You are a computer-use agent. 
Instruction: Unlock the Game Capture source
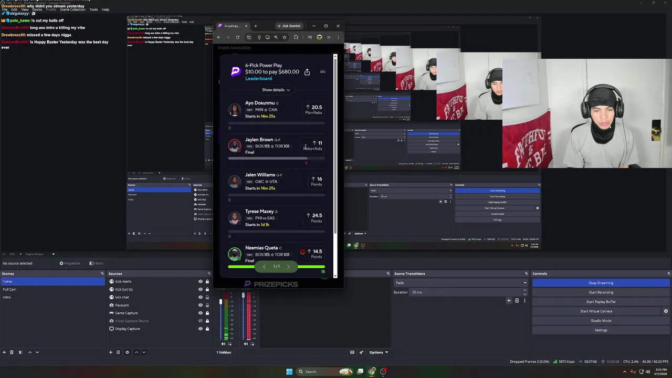(x=207, y=313)
